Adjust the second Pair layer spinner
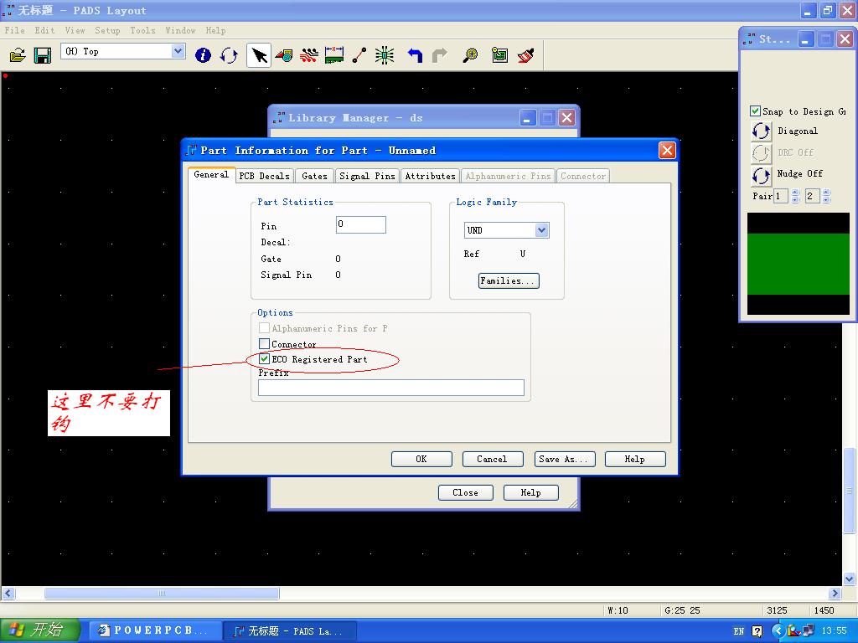 (826, 196)
